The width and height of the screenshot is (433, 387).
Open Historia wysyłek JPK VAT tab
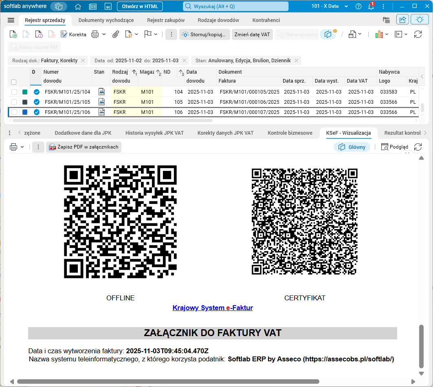point(154,133)
